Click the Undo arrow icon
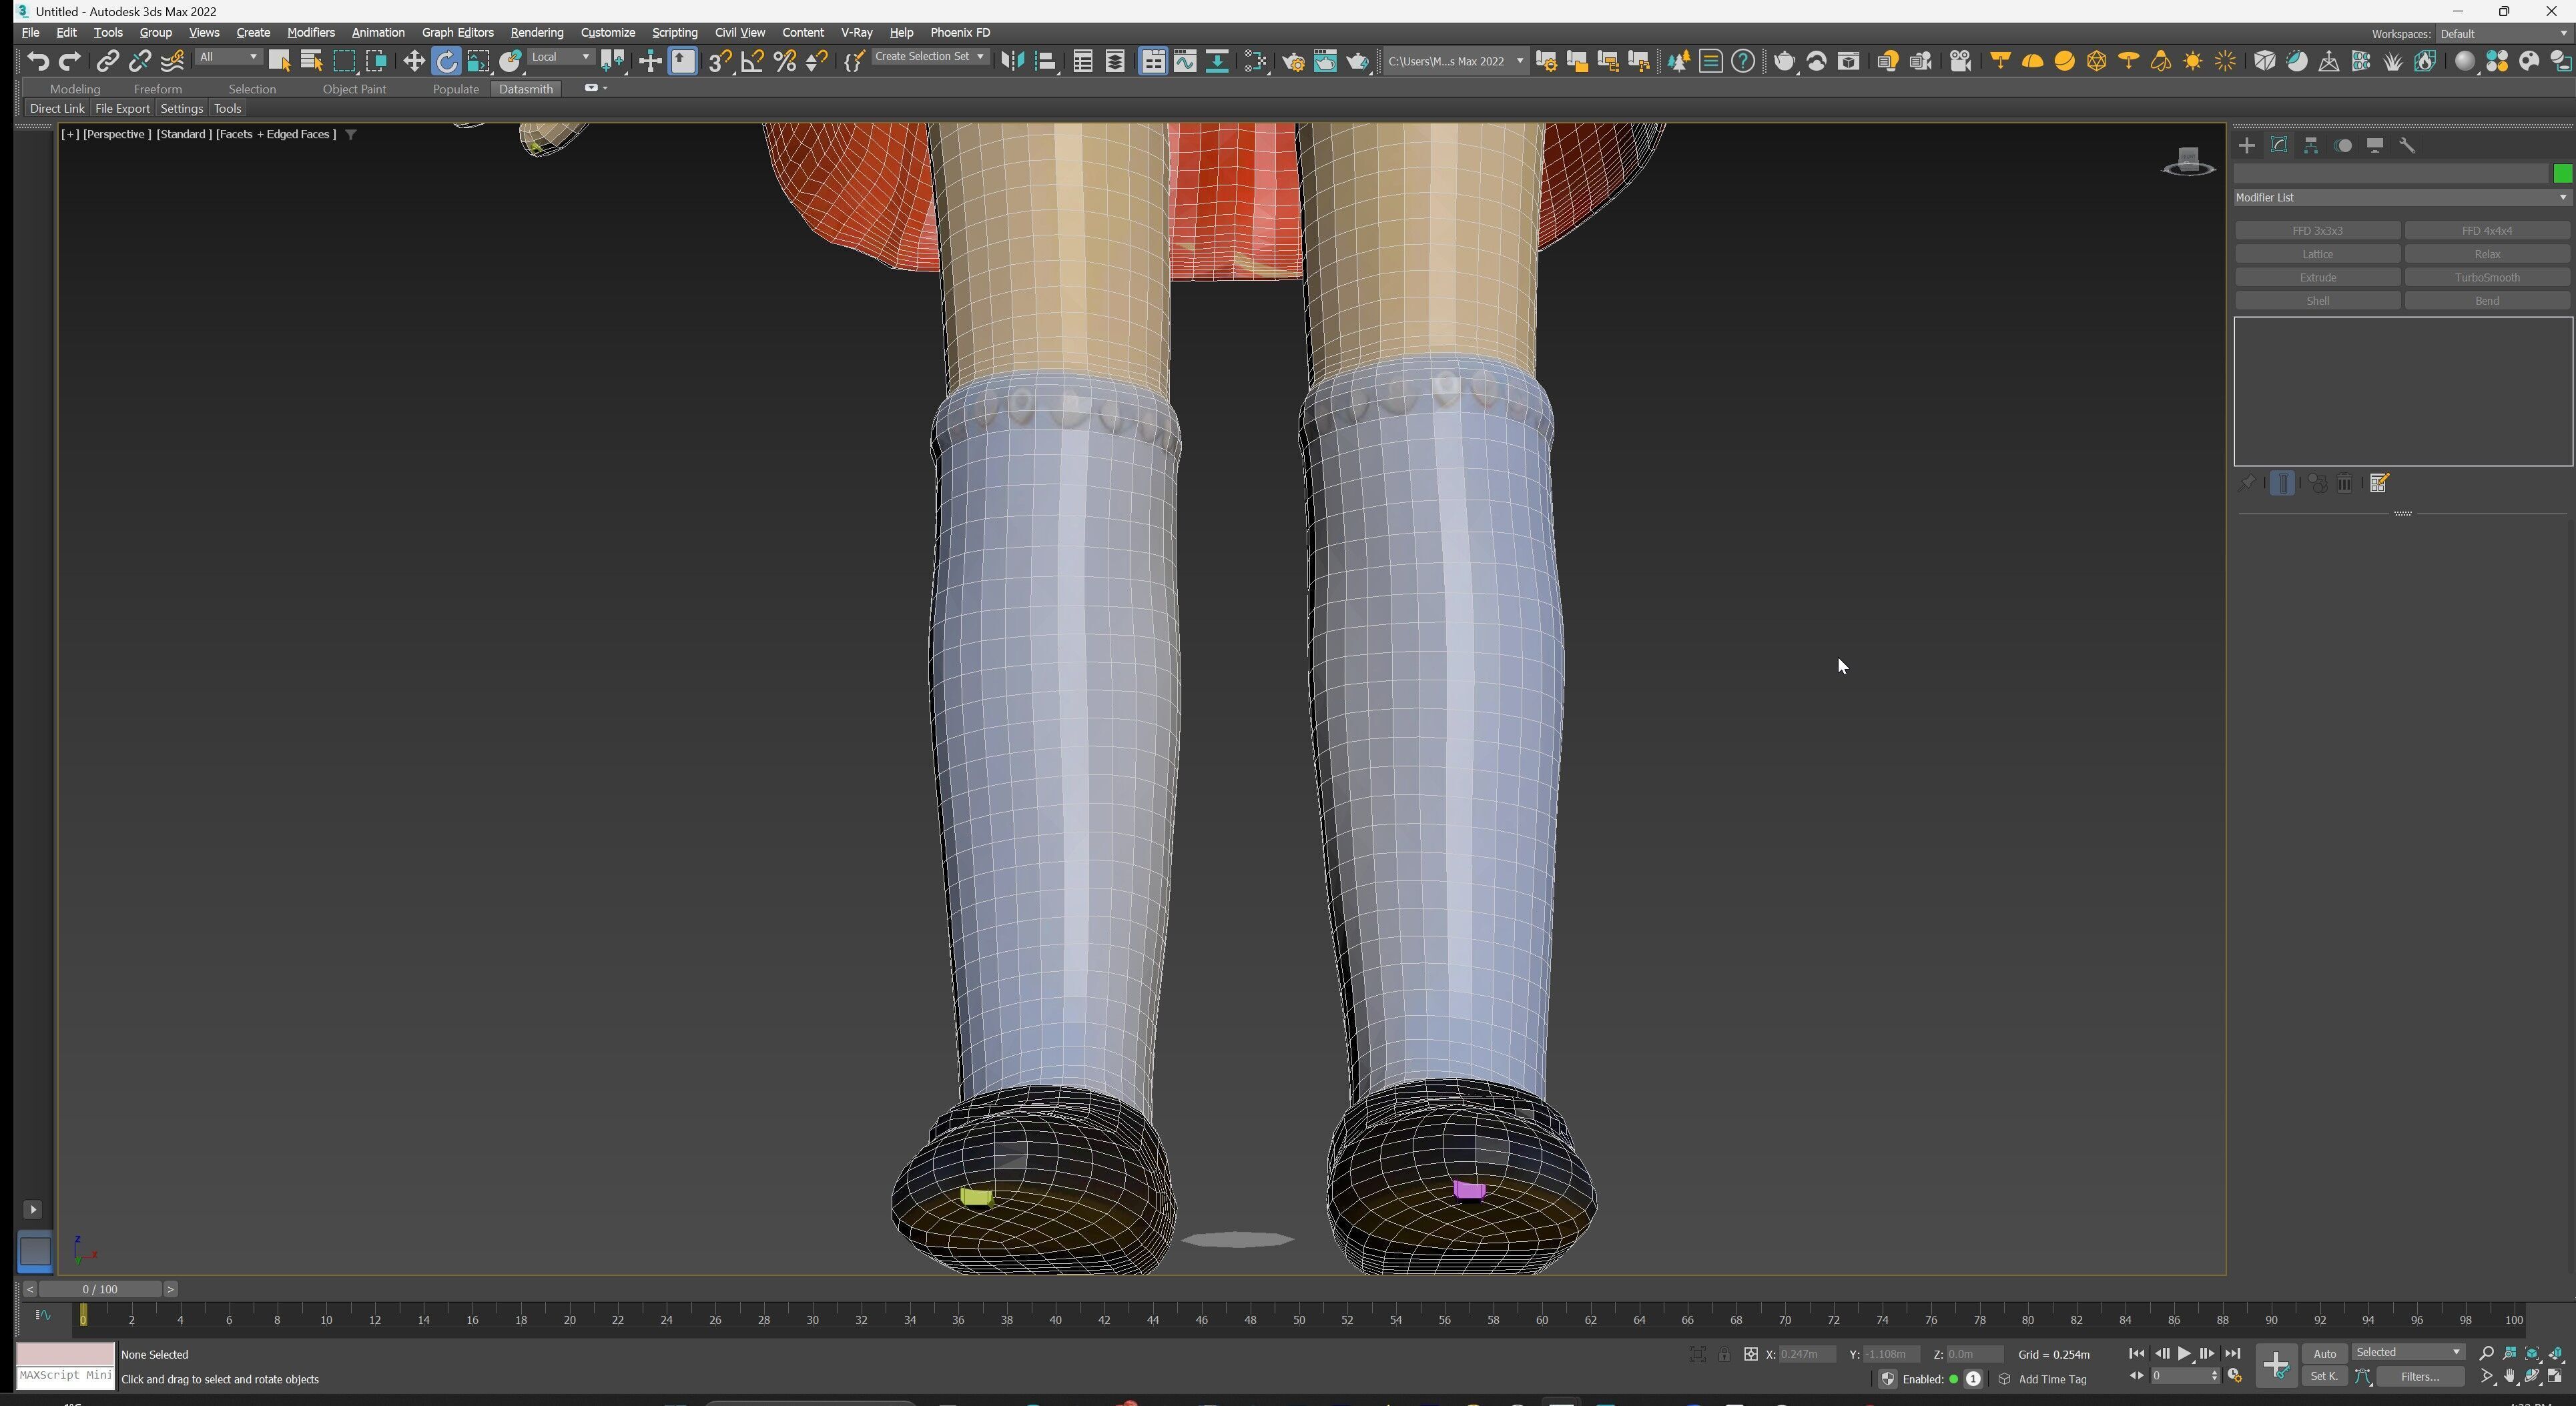This screenshot has height=1406, width=2576. pyautogui.click(x=38, y=62)
